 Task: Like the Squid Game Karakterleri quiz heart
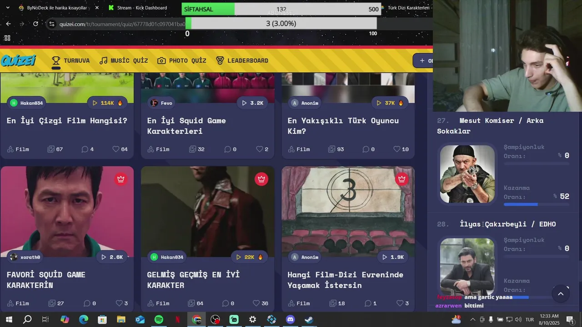click(262, 149)
